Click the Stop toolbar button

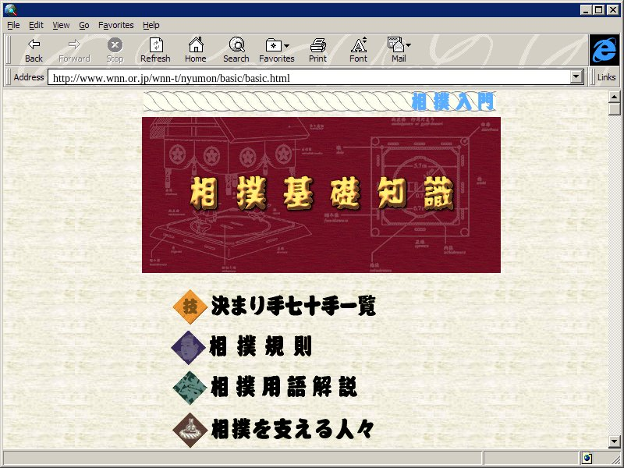click(115, 50)
